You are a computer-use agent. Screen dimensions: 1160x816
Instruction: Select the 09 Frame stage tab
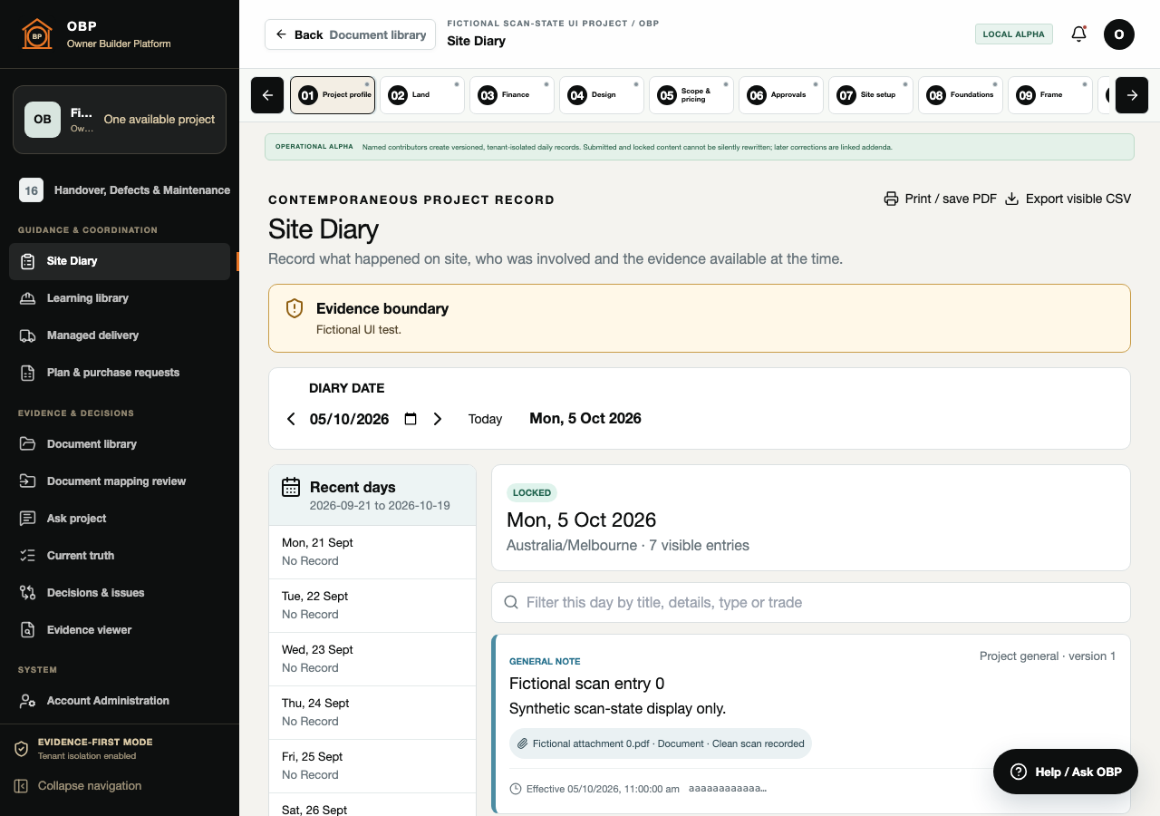pos(1050,95)
